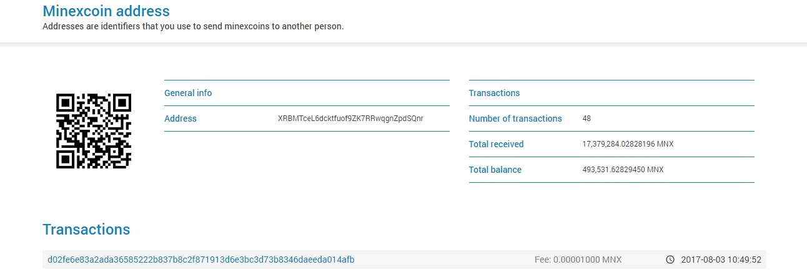This screenshot has height=272, width=807.
Task: Click the gray transaction row background
Action: [x=404, y=260]
